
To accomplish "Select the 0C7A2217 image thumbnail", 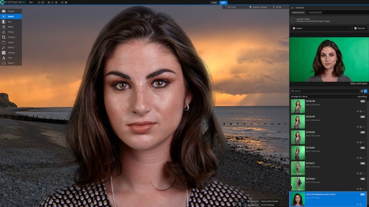I will click(298, 168).
